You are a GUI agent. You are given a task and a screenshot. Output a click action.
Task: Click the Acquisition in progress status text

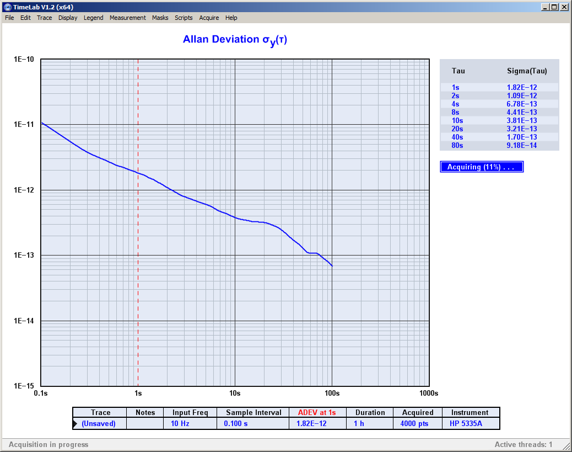(x=48, y=444)
